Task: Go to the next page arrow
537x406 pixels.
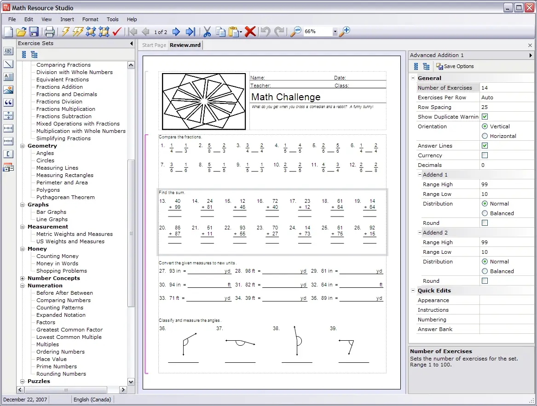Action: pyautogui.click(x=176, y=32)
